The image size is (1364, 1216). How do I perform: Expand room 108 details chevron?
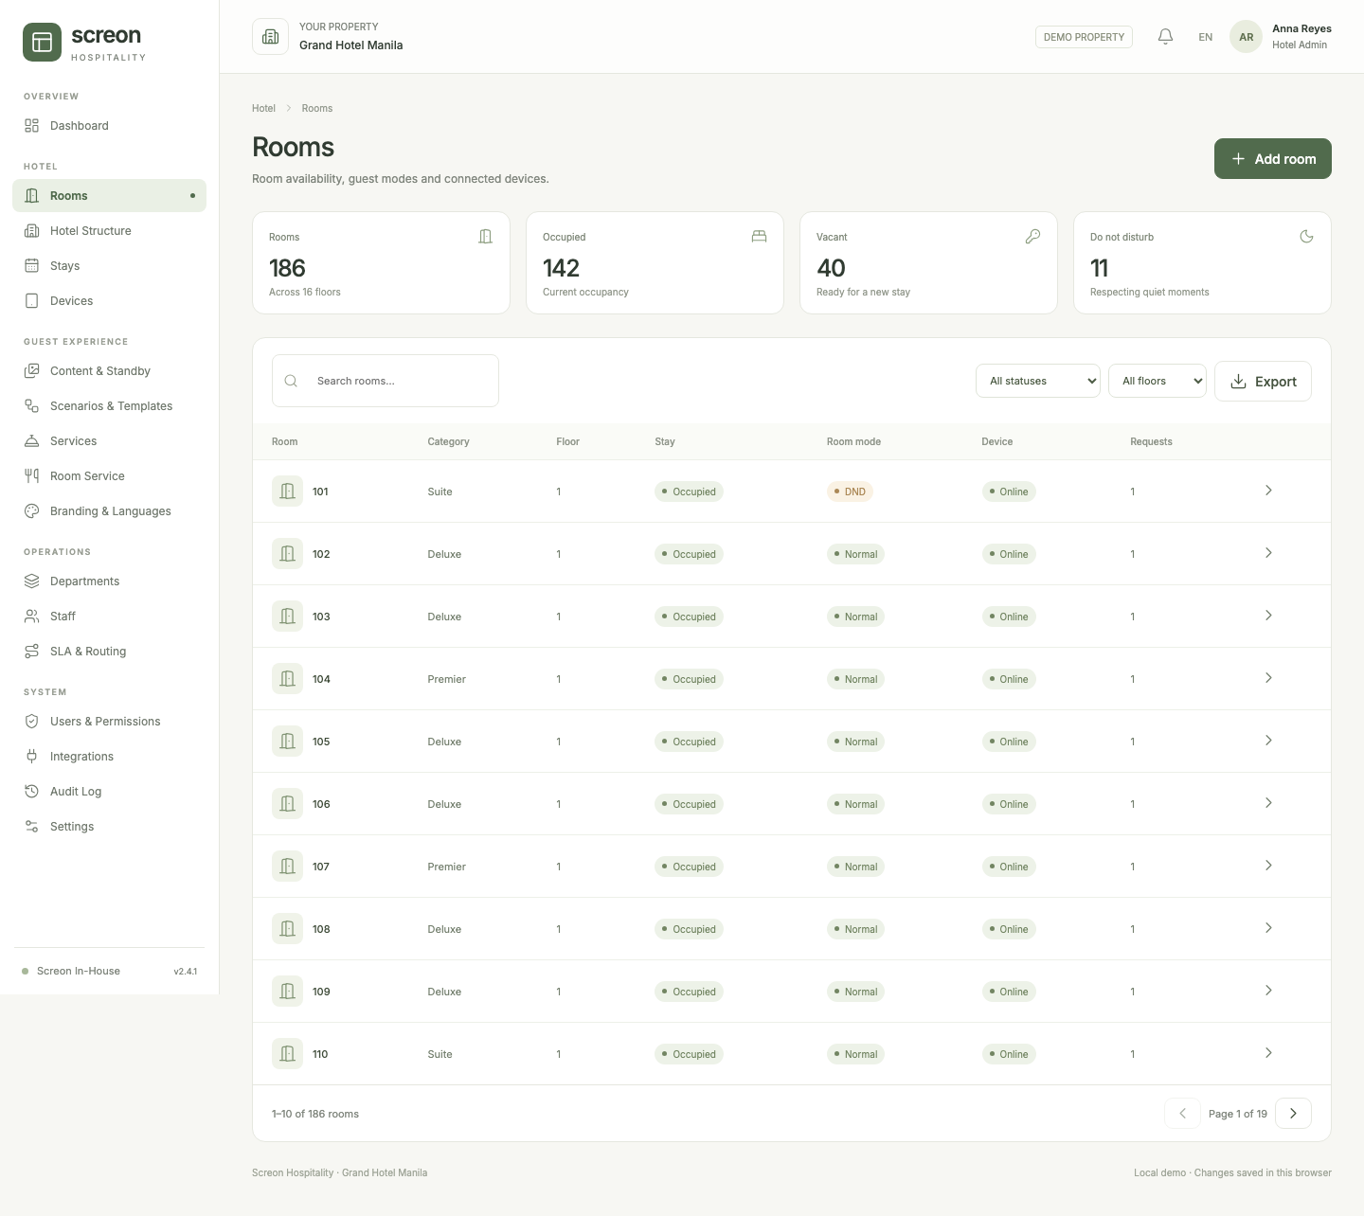(1268, 928)
